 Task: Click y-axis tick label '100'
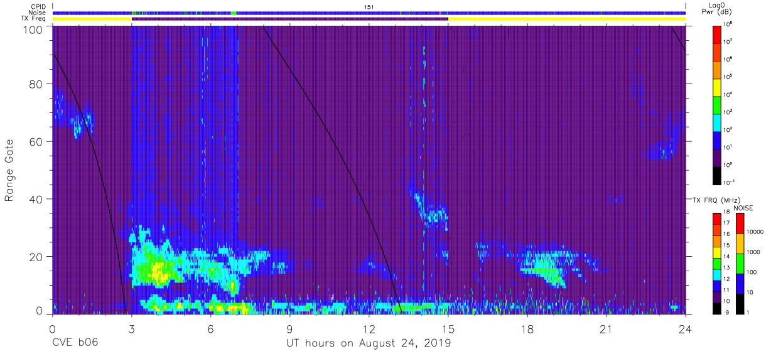coord(33,30)
